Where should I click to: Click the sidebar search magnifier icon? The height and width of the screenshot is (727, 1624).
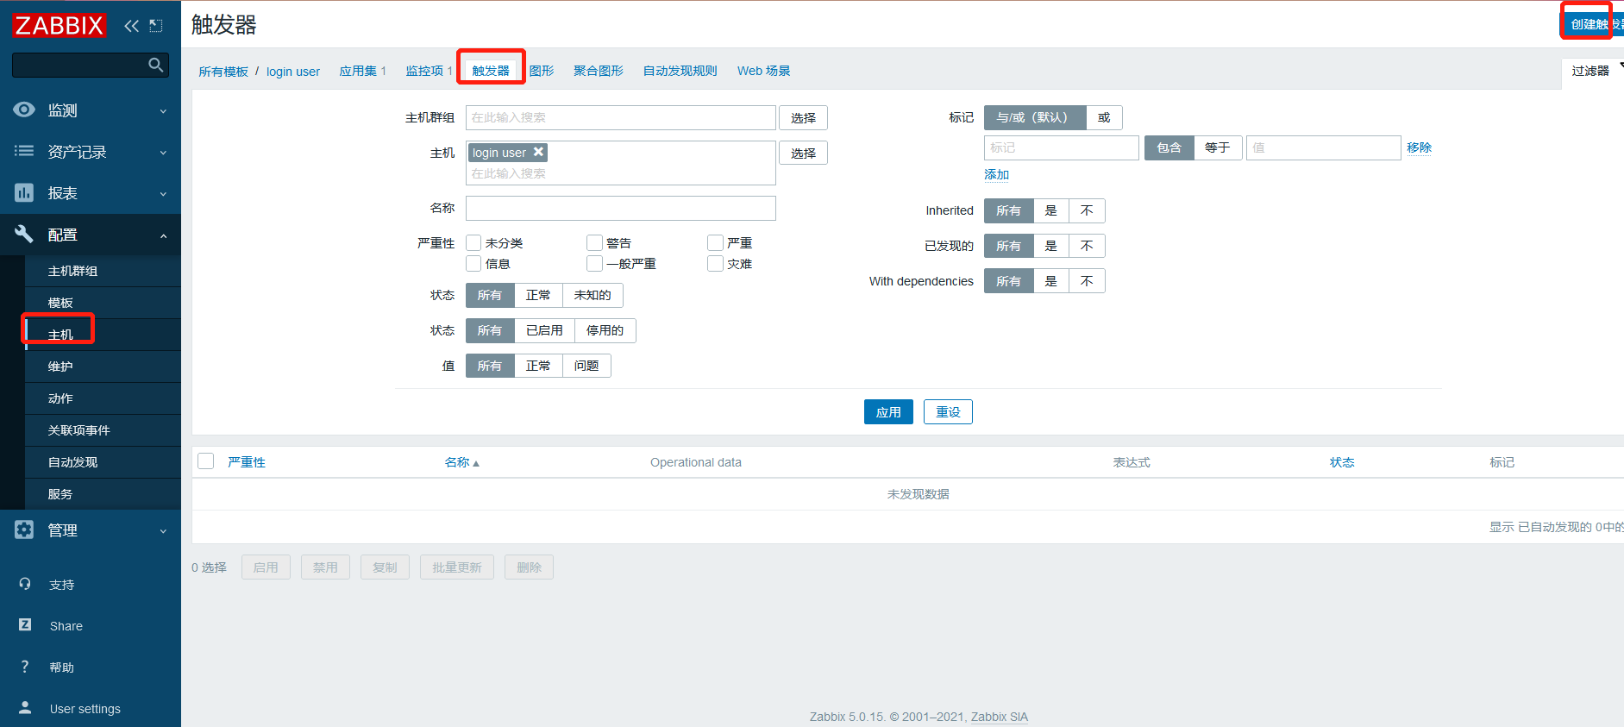[x=155, y=65]
